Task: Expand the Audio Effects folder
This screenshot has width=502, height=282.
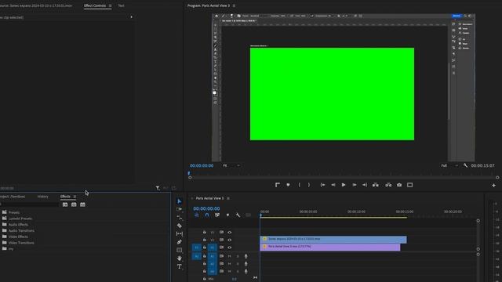Action: coord(5,225)
